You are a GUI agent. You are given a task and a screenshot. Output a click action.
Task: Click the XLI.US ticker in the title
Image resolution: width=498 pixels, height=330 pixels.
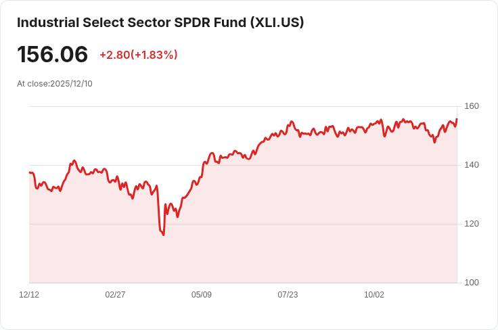(x=277, y=22)
